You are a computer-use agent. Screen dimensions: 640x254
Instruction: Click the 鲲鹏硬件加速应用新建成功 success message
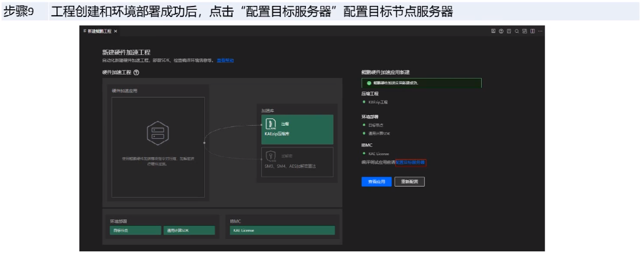pyautogui.click(x=396, y=82)
